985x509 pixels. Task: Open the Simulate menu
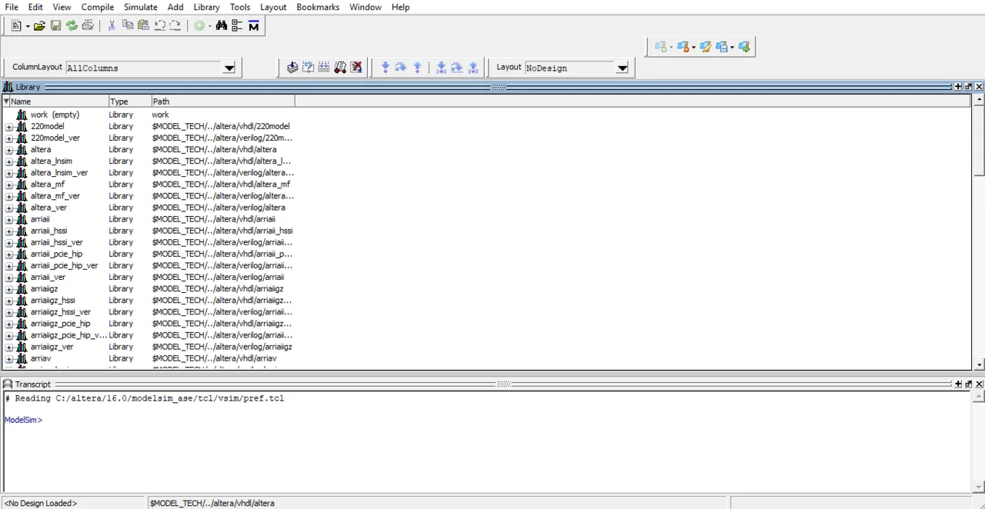point(140,7)
